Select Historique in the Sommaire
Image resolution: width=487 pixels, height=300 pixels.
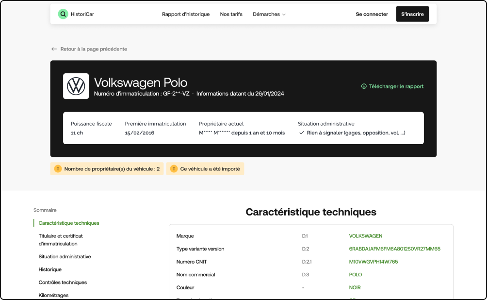(x=50, y=269)
